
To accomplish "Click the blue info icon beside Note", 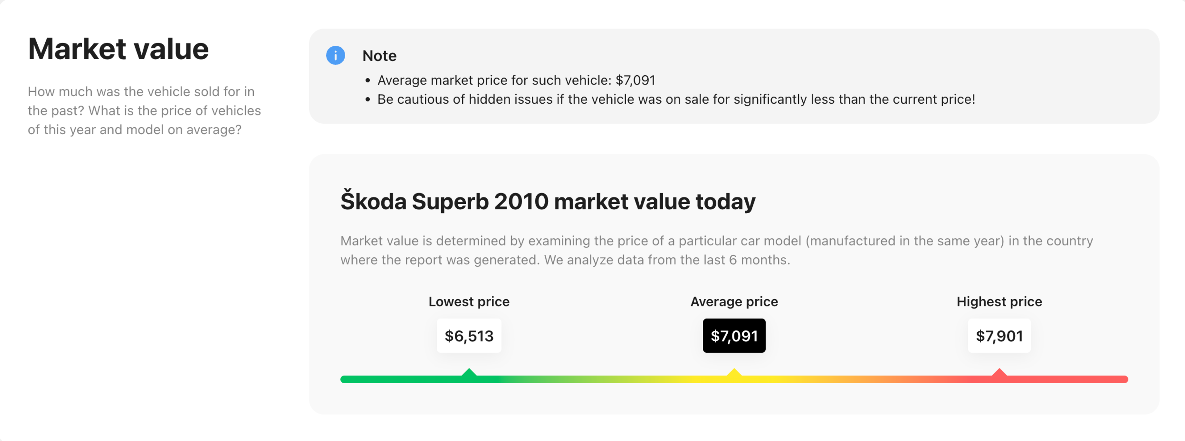I will [x=335, y=56].
